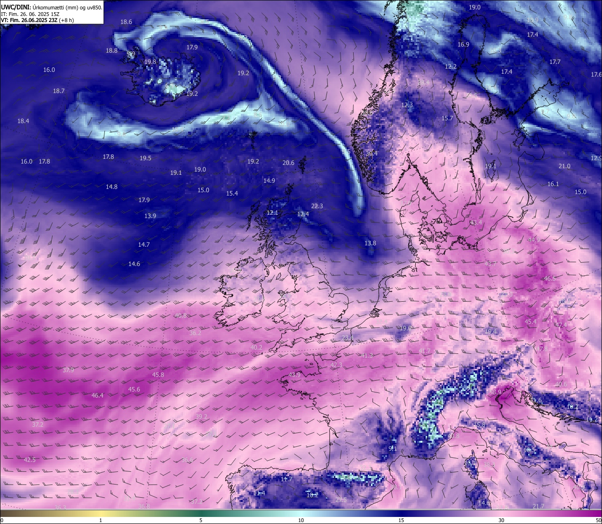Click the 21.0 value near the right edge

click(564, 166)
